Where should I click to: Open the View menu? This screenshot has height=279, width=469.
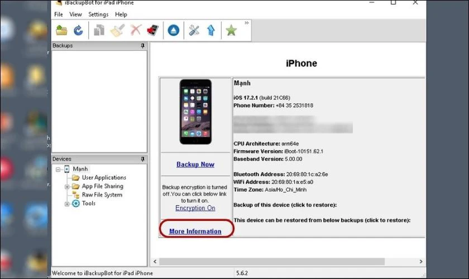76,15
